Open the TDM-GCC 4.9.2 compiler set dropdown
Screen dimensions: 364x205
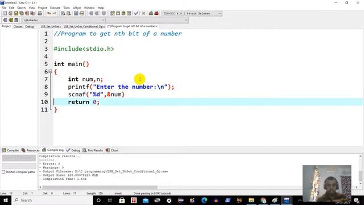click(x=192, y=14)
